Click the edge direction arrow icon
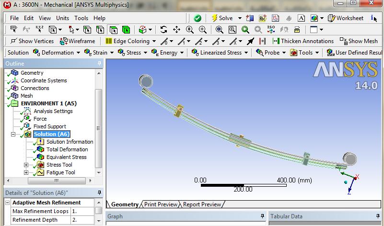384x226 pixels. pos(250,41)
